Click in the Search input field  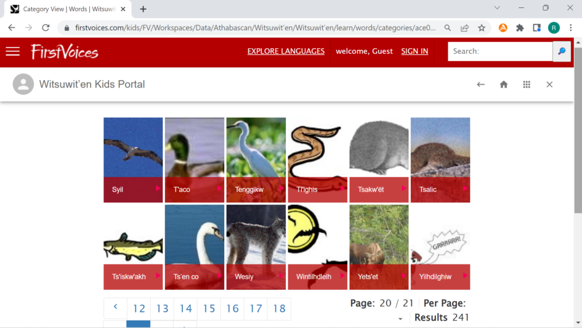499,51
